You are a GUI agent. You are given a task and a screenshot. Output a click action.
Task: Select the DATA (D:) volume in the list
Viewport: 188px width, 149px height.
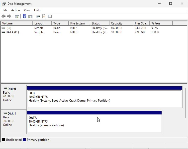[12, 32]
